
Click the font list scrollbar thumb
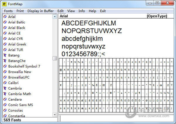(x=55, y=58)
